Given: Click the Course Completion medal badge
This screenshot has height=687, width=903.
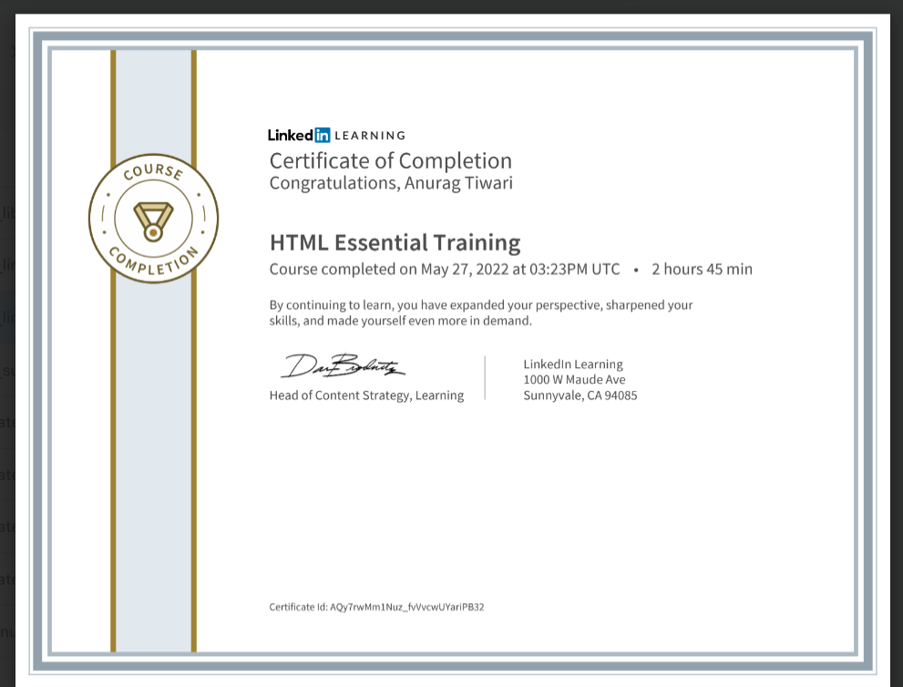Looking at the screenshot, I should click(153, 219).
